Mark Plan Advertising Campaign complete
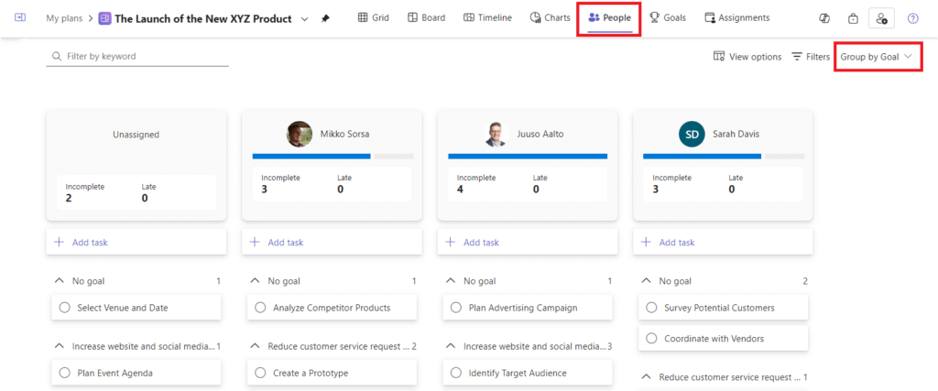Screen dimensions: 938x391 pyautogui.click(x=456, y=308)
